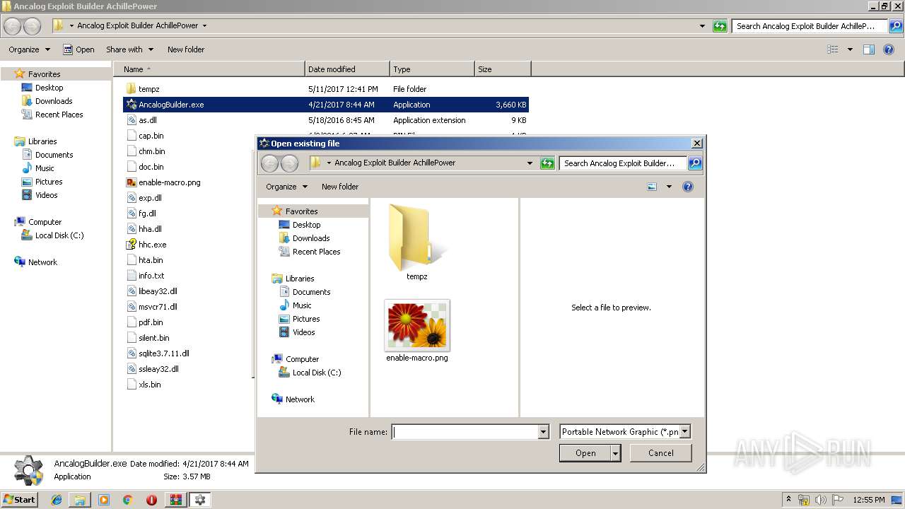This screenshot has height=509, width=905.
Task: Sort by Date modified column
Action: click(x=347, y=69)
